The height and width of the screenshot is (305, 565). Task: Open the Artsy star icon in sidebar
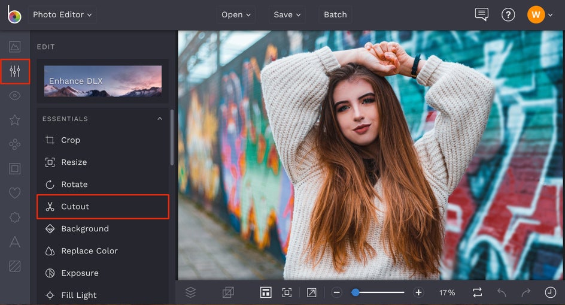coord(15,120)
